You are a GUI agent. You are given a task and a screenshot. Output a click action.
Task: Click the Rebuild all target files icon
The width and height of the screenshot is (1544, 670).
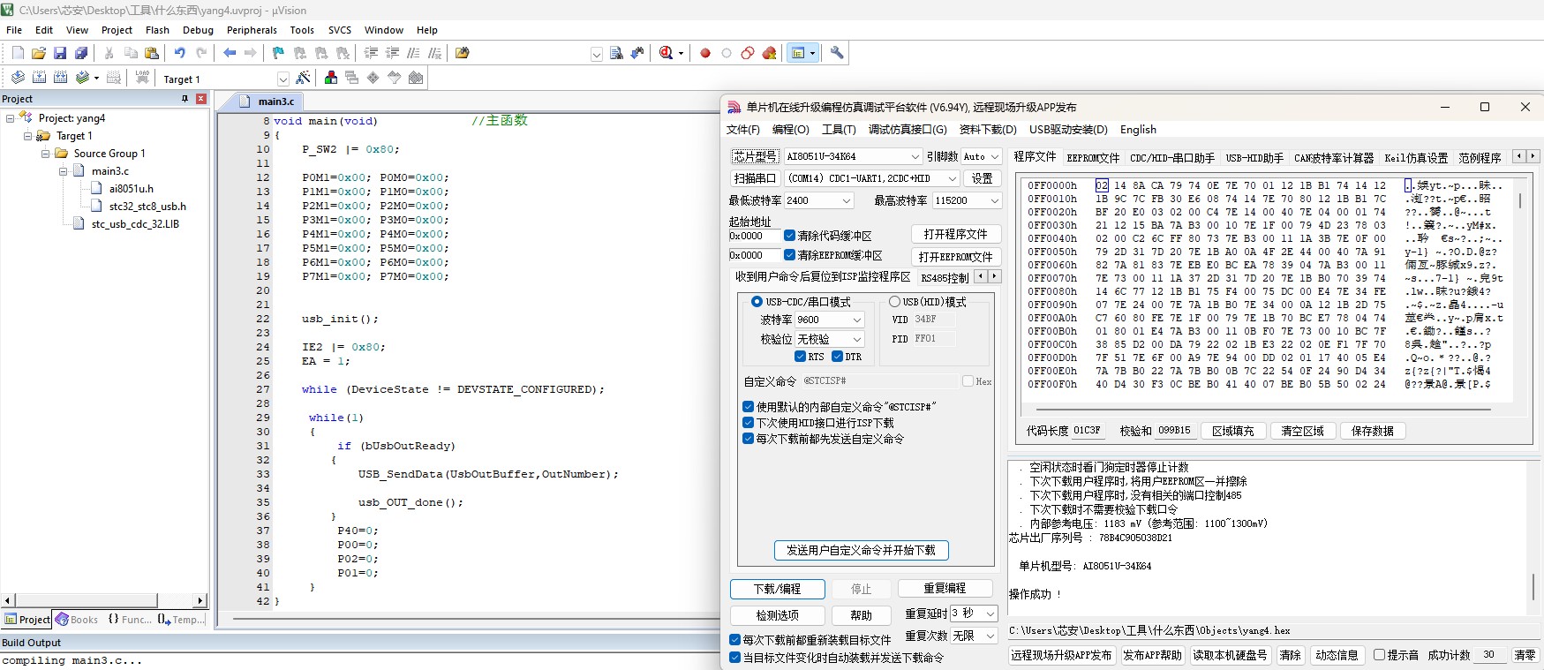(60, 78)
